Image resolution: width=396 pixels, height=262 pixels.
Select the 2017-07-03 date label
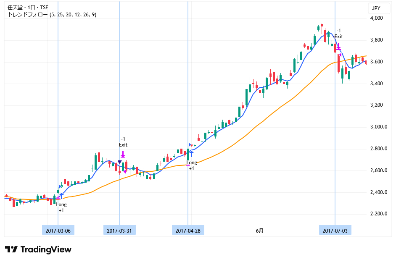335,231
